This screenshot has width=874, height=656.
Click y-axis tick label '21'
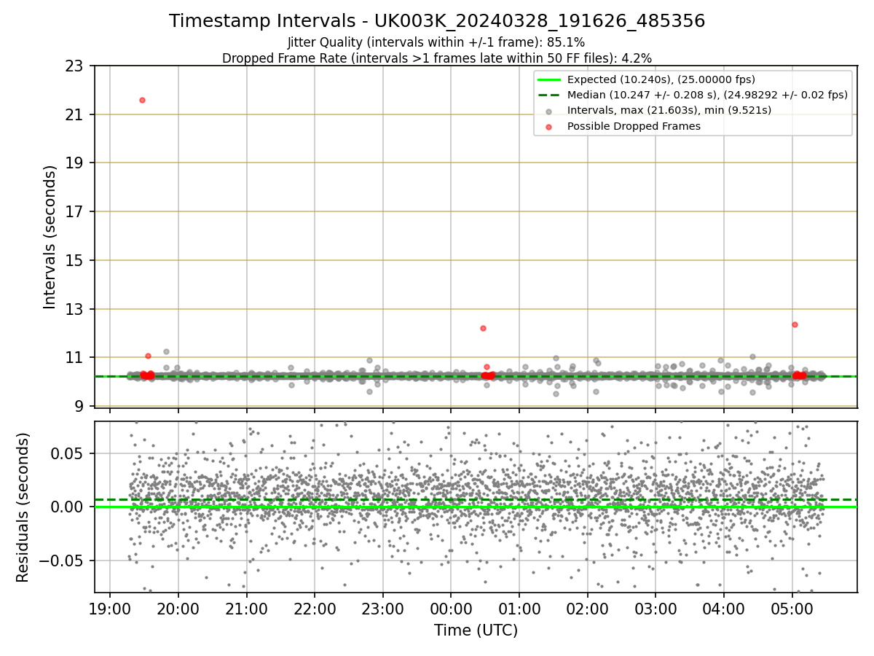pyautogui.click(x=75, y=114)
